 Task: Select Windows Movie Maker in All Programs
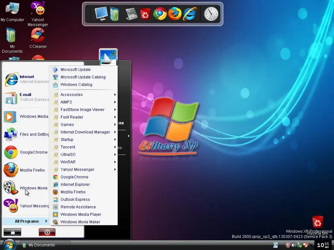pyautogui.click(x=83, y=222)
